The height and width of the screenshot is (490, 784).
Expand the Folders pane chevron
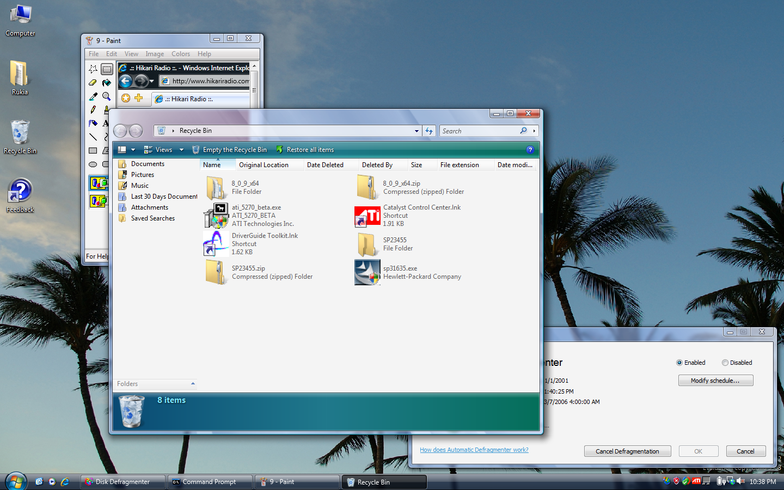tap(193, 384)
